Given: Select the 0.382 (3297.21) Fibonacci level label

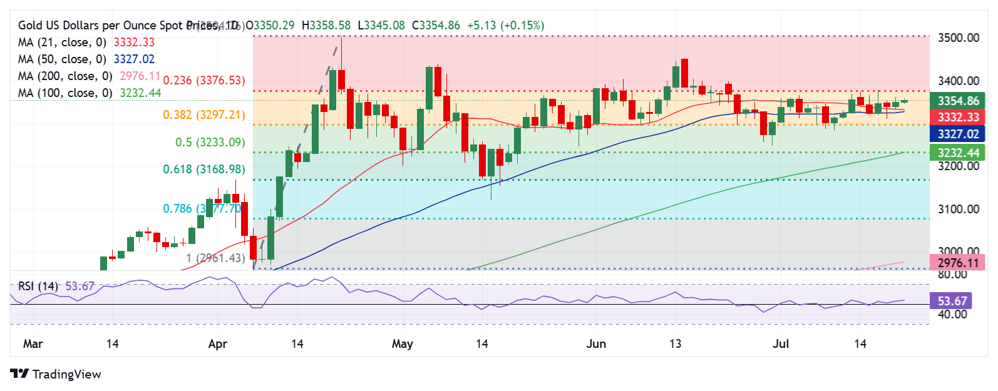Looking at the screenshot, I should (x=204, y=115).
